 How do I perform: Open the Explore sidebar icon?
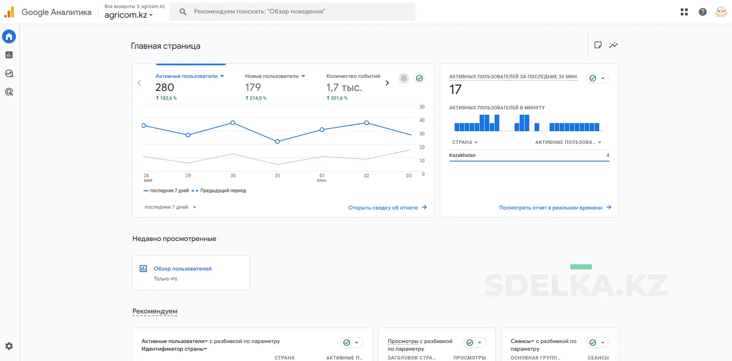tap(9, 73)
